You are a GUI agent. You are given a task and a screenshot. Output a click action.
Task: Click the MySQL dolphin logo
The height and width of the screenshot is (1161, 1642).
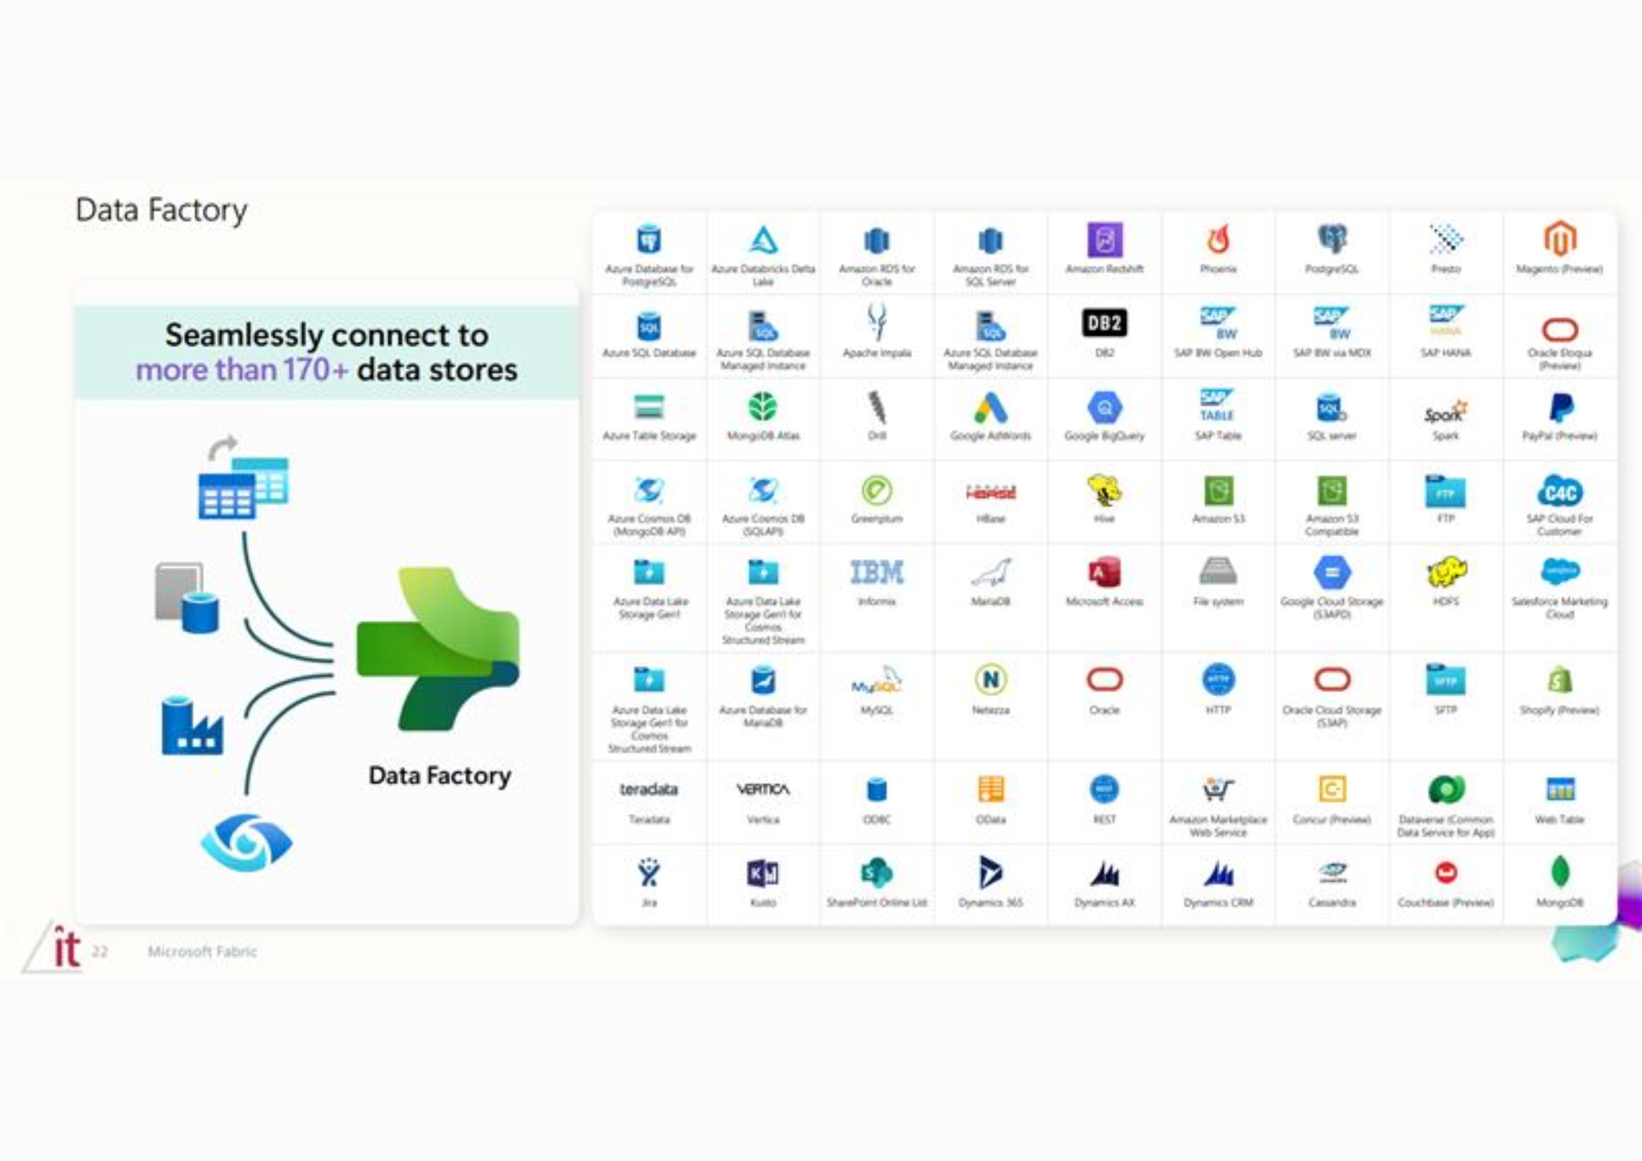pos(876,681)
